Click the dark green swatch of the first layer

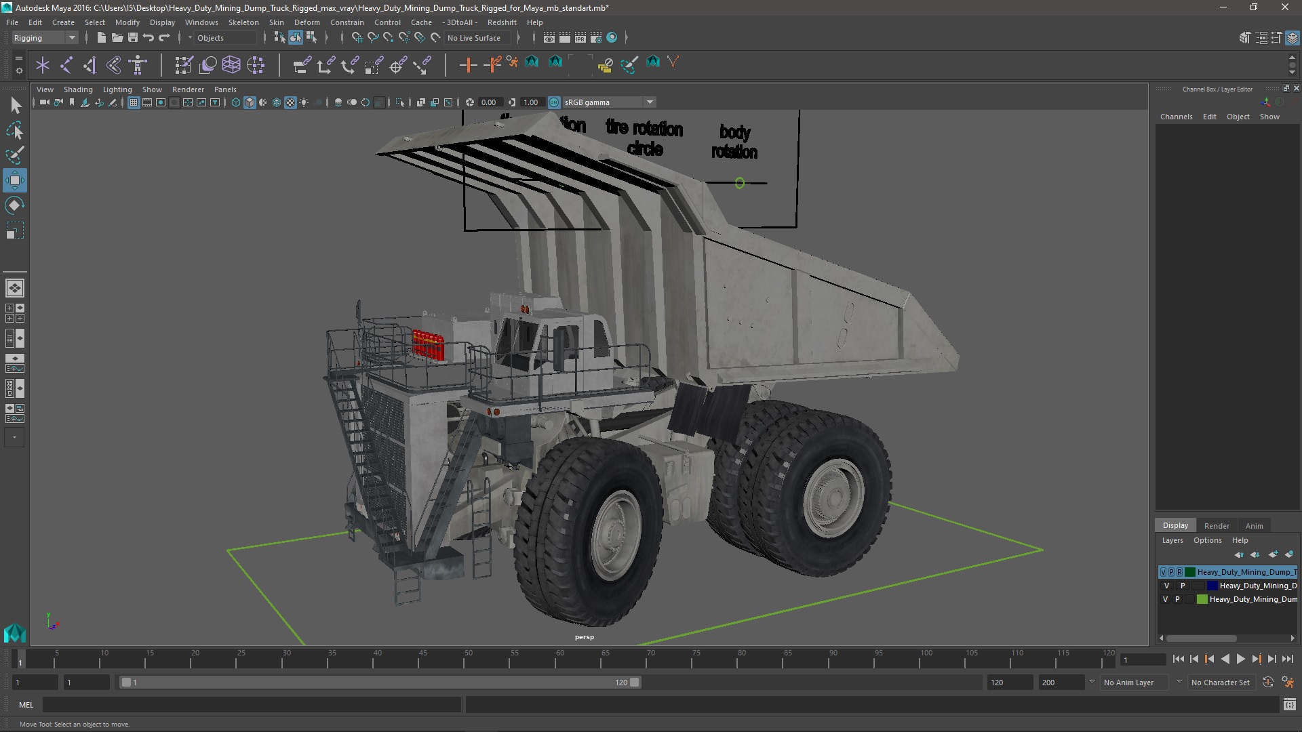click(x=1190, y=572)
